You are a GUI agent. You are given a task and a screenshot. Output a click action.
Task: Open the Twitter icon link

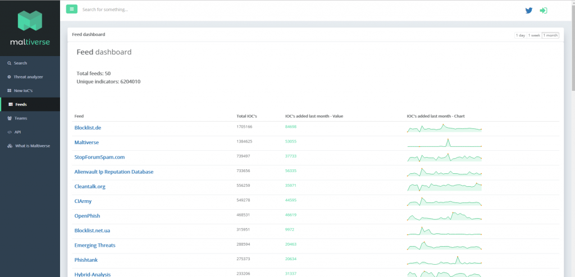[529, 11]
